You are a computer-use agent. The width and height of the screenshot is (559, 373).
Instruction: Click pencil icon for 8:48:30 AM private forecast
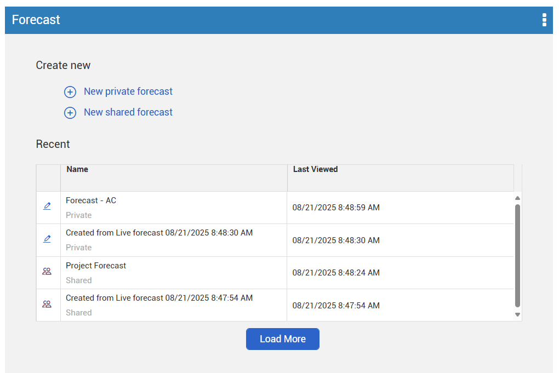(x=47, y=239)
